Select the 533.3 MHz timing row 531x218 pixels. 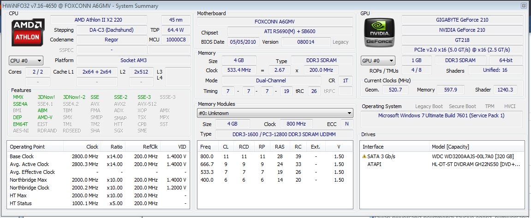[274, 172]
